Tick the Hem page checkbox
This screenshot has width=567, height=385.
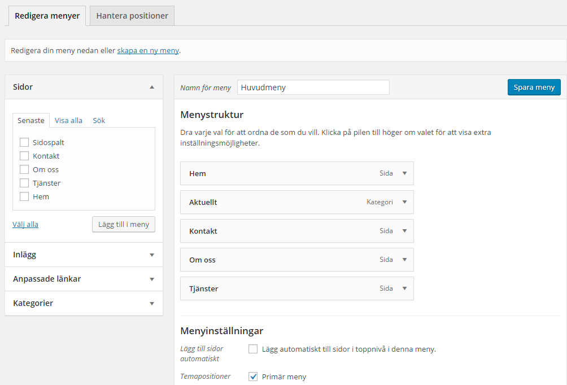(24, 196)
